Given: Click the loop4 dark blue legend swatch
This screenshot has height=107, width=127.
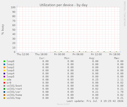Looking at the screenshot, I should pos(4,74).
